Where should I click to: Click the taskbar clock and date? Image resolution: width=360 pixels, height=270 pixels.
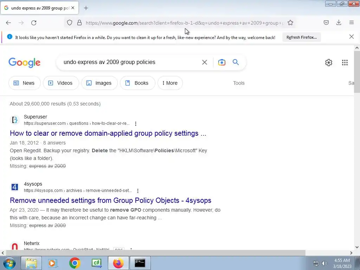pyautogui.click(x=342, y=263)
